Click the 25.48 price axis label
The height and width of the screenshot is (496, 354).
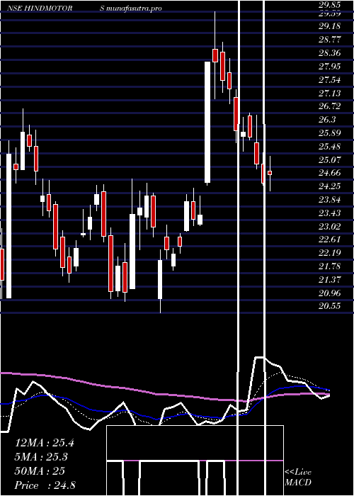[330, 147]
